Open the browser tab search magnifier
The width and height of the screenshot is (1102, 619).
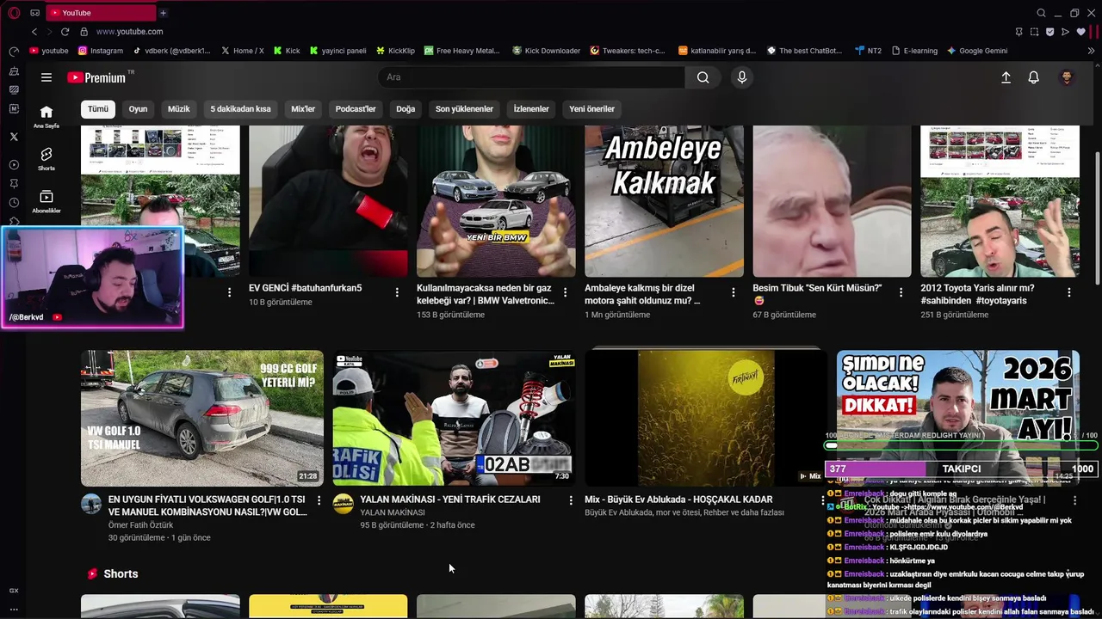point(1041,13)
